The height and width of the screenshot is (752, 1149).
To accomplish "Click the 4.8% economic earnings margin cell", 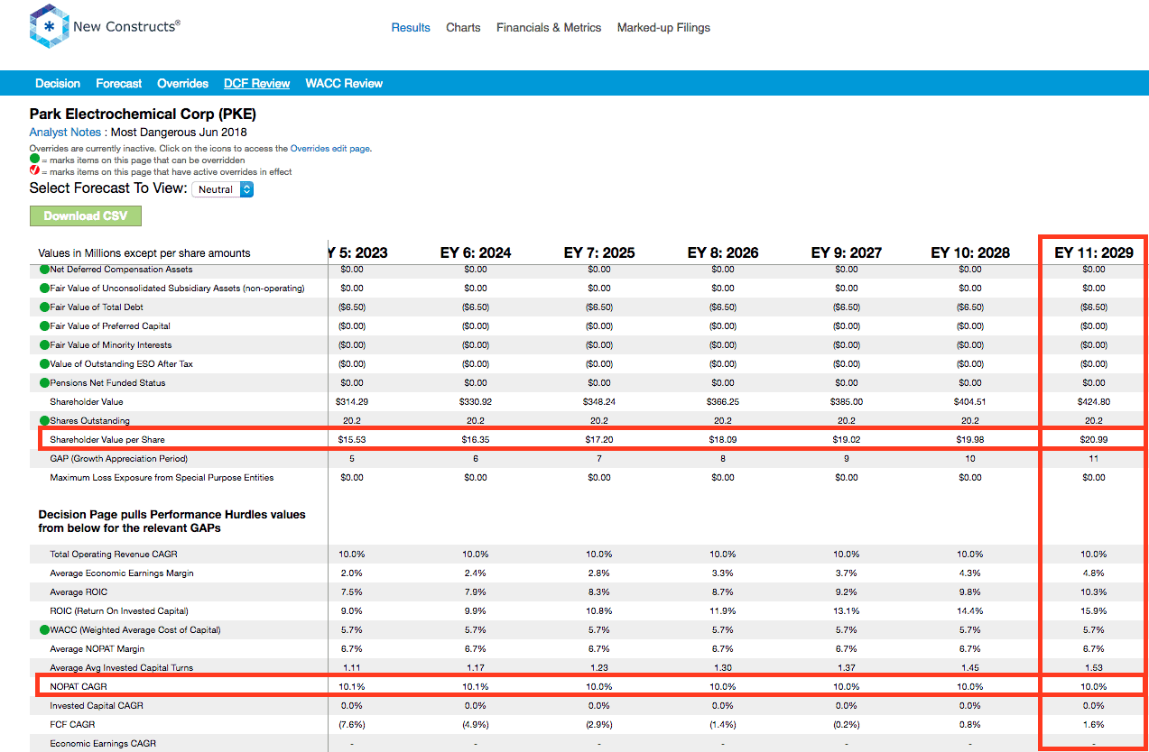I will pyautogui.click(x=1094, y=573).
